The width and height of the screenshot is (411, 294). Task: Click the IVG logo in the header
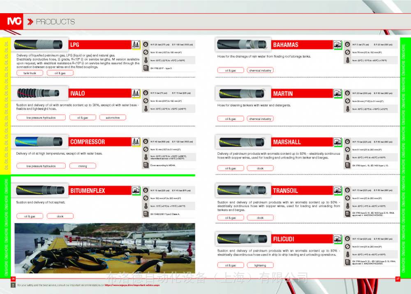[15, 21]
